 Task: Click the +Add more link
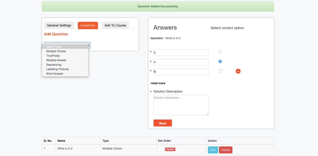(x=158, y=83)
